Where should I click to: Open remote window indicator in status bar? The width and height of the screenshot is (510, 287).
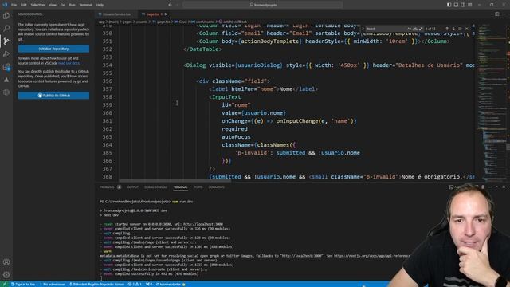click(x=4, y=285)
